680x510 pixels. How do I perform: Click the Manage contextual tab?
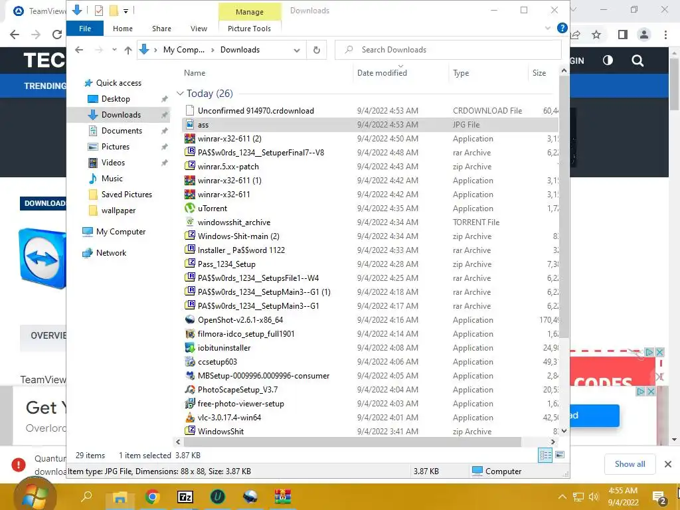click(x=250, y=12)
